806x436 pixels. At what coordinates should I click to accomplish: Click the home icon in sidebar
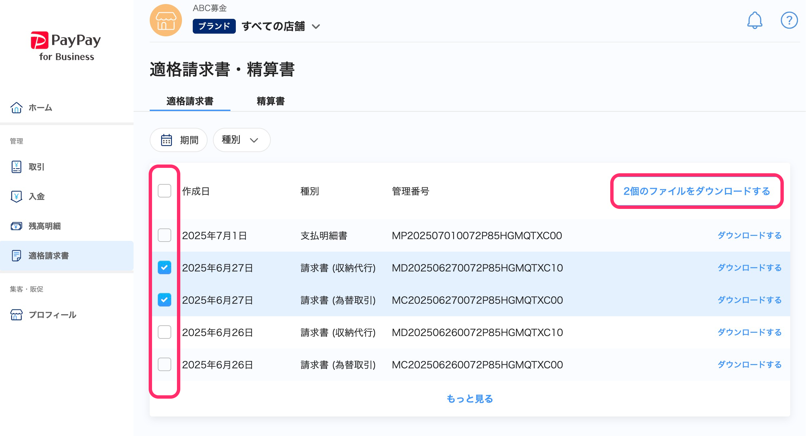point(16,108)
